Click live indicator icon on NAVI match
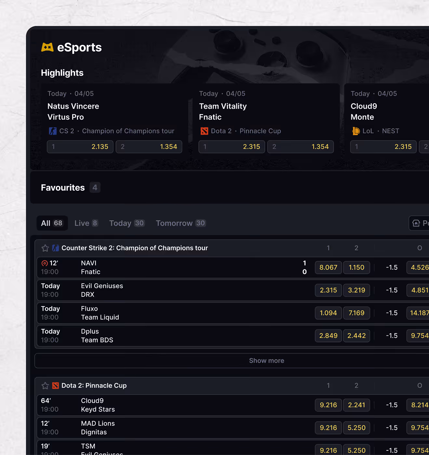The width and height of the screenshot is (429, 455). coord(45,263)
